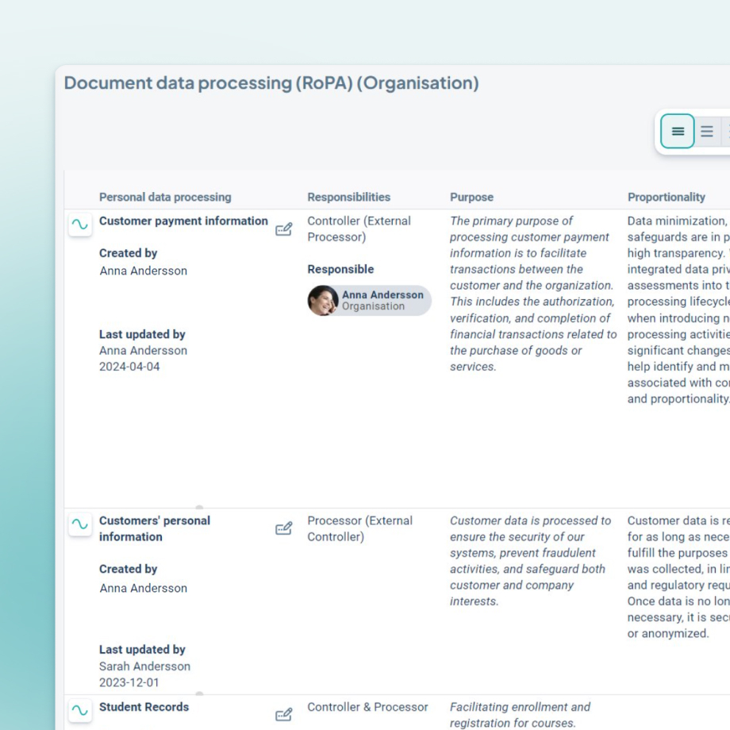Sort by the Responsibilities column header
Viewport: 730px width, 730px height.
click(x=348, y=197)
